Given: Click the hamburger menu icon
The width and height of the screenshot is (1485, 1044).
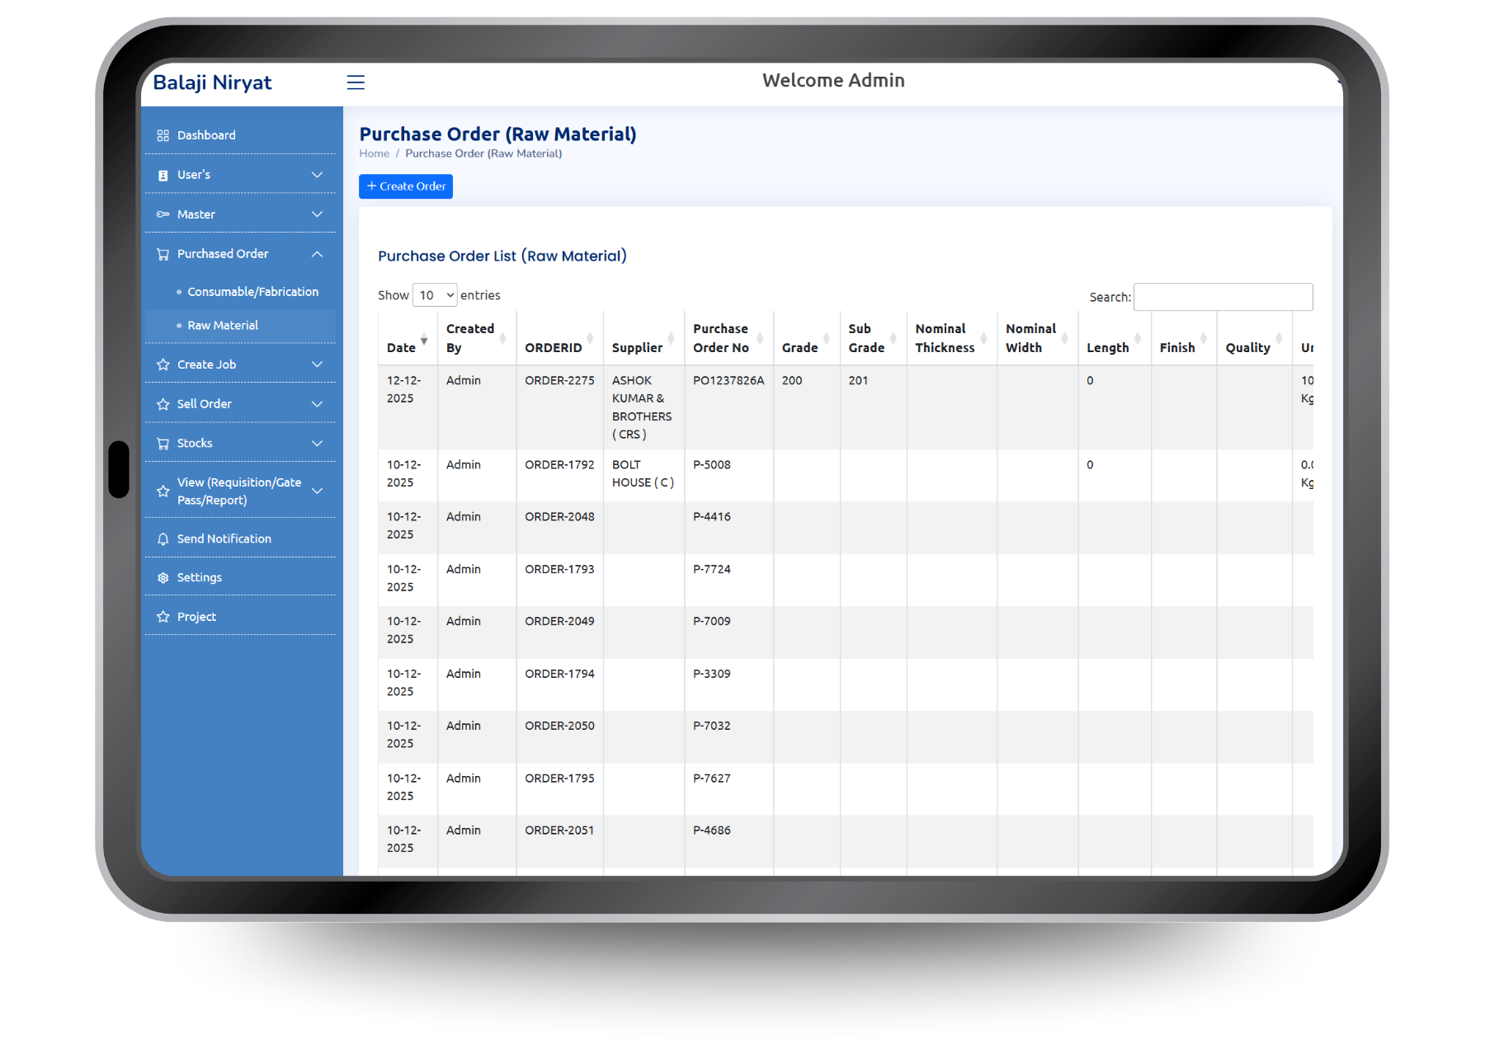Looking at the screenshot, I should click(x=356, y=82).
